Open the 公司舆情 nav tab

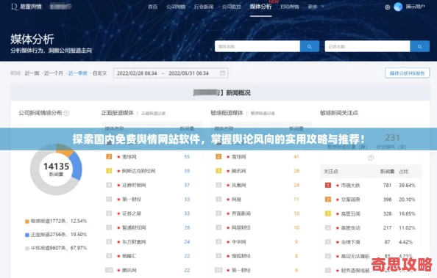[x=176, y=7]
